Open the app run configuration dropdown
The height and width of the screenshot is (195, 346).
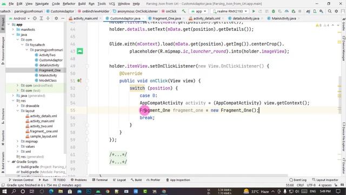(x=199, y=11)
